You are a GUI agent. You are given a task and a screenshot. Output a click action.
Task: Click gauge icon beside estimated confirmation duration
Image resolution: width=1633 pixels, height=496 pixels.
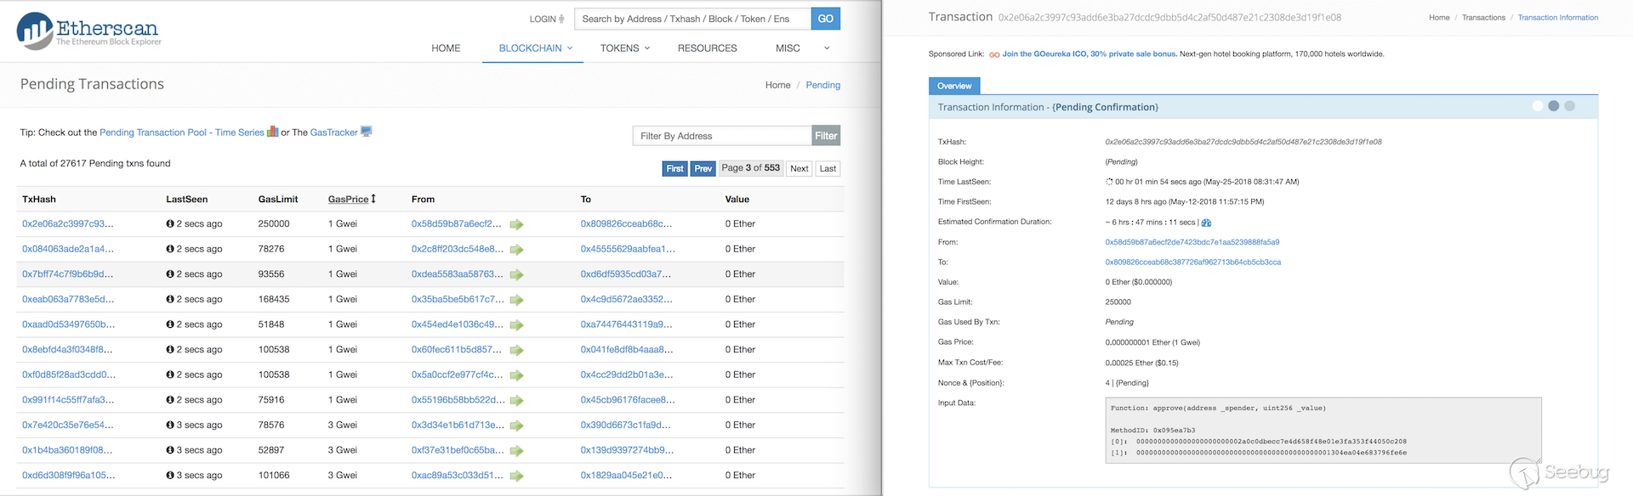coord(1206,223)
